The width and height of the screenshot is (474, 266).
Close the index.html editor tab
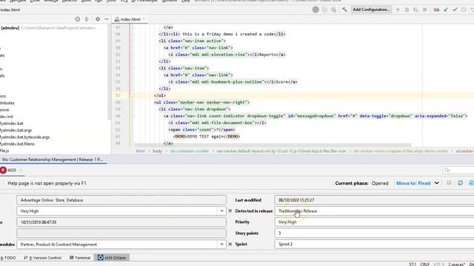(x=144, y=19)
